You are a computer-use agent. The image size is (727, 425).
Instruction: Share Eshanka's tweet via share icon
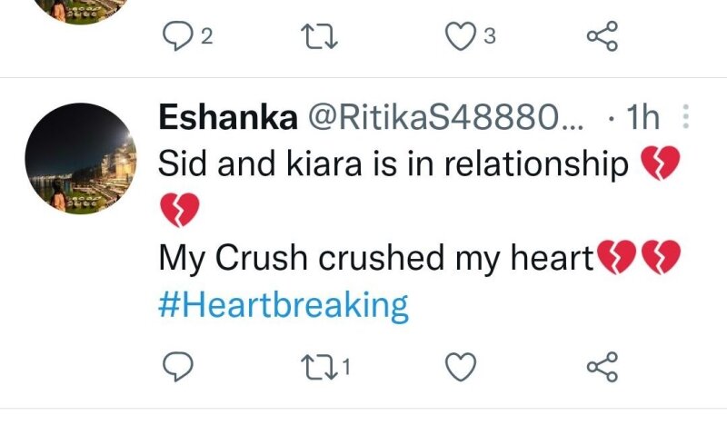(602, 366)
